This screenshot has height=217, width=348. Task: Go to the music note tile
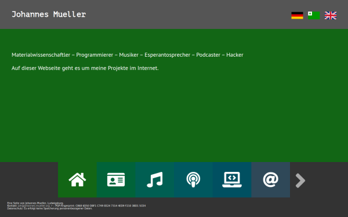tap(155, 179)
